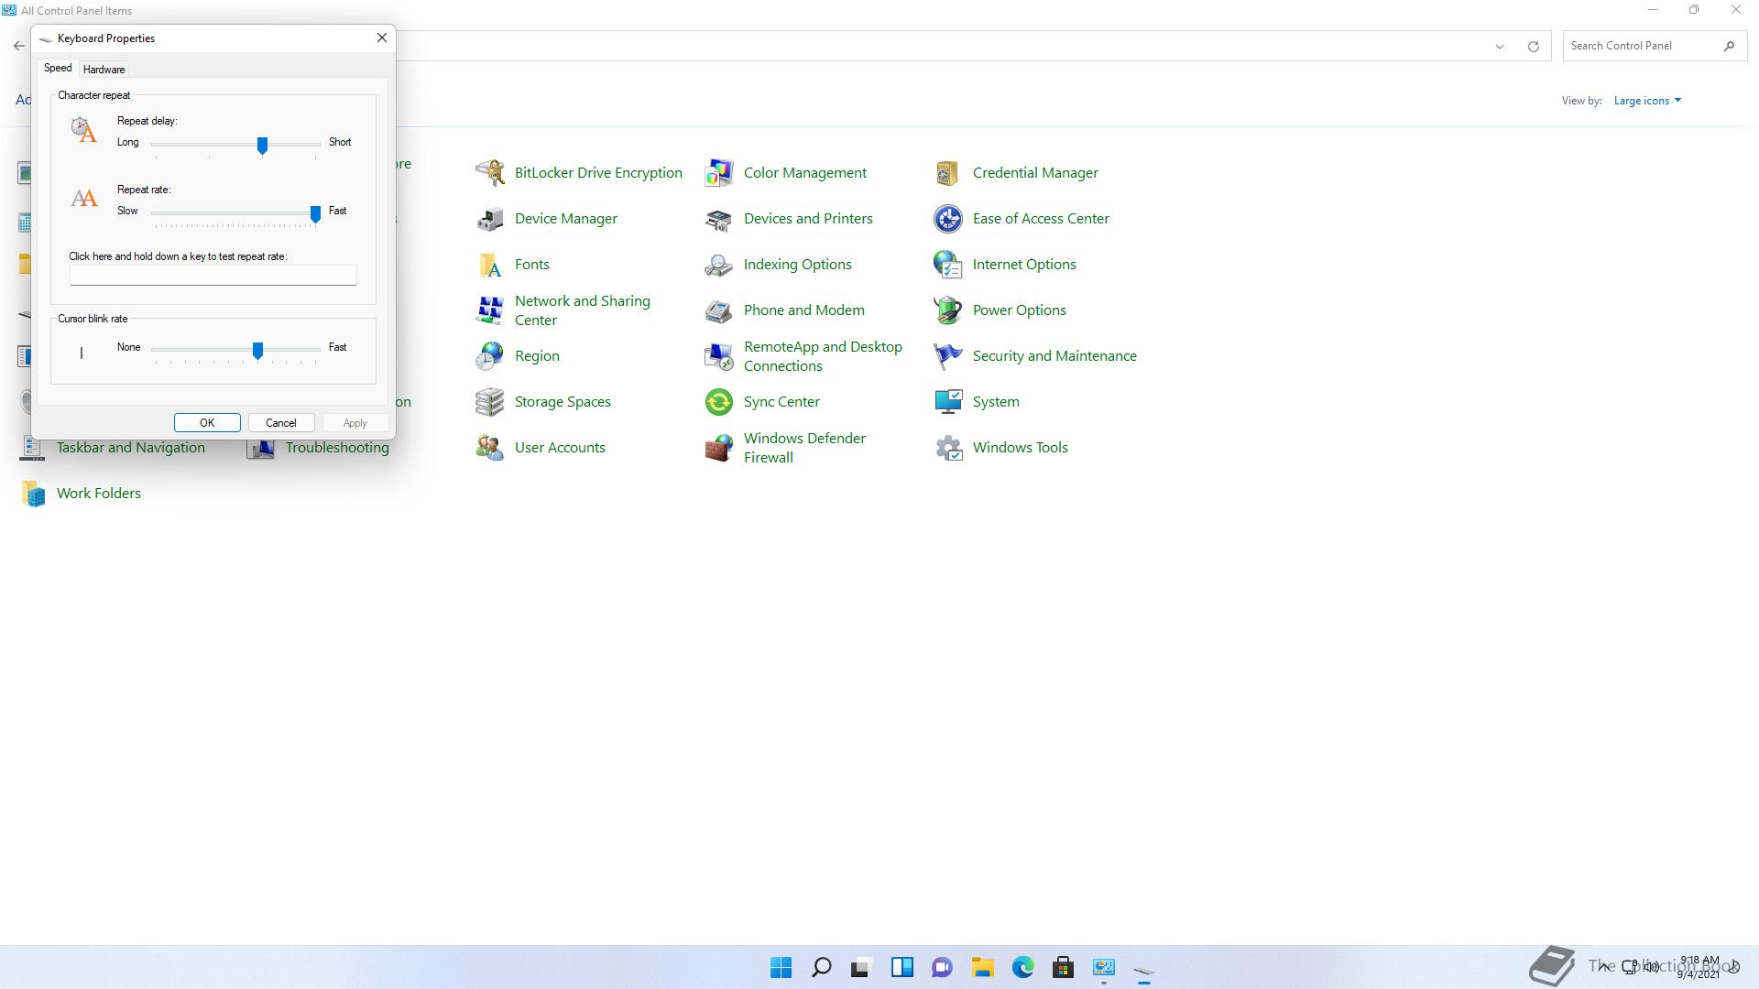Switch to the Hardware tab

(x=104, y=70)
